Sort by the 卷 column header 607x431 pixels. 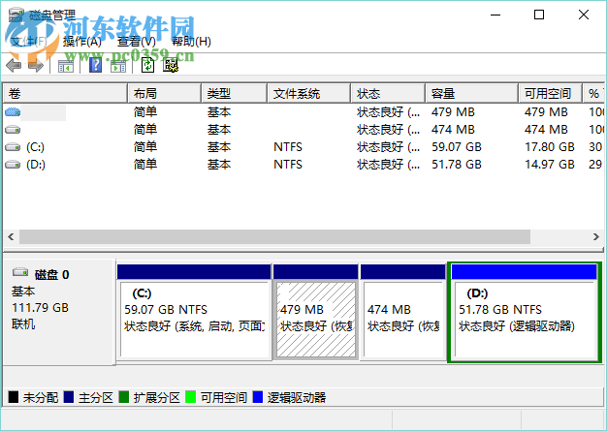pos(65,93)
